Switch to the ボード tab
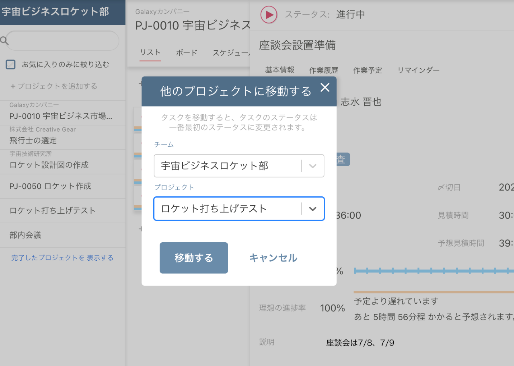Image resolution: width=514 pixels, height=366 pixels. pos(186,52)
